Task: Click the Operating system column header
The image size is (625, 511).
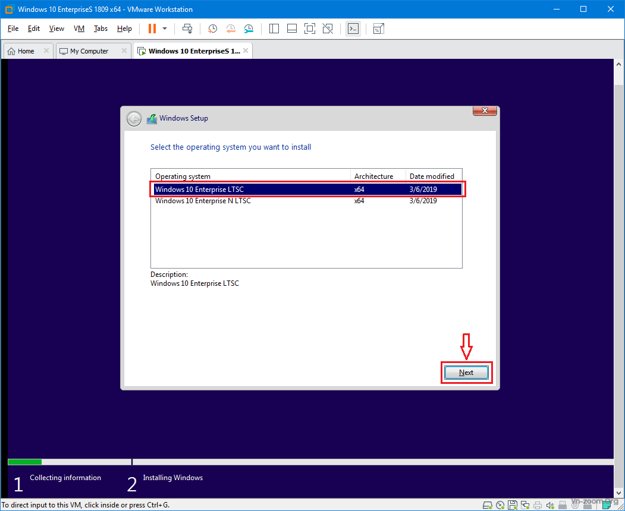Action: (x=250, y=176)
